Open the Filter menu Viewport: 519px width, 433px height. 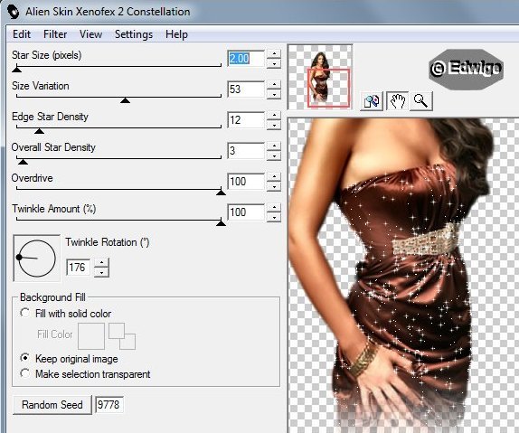(55, 34)
